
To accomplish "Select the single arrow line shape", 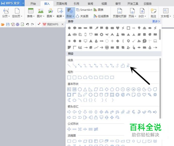I will click(74, 66).
